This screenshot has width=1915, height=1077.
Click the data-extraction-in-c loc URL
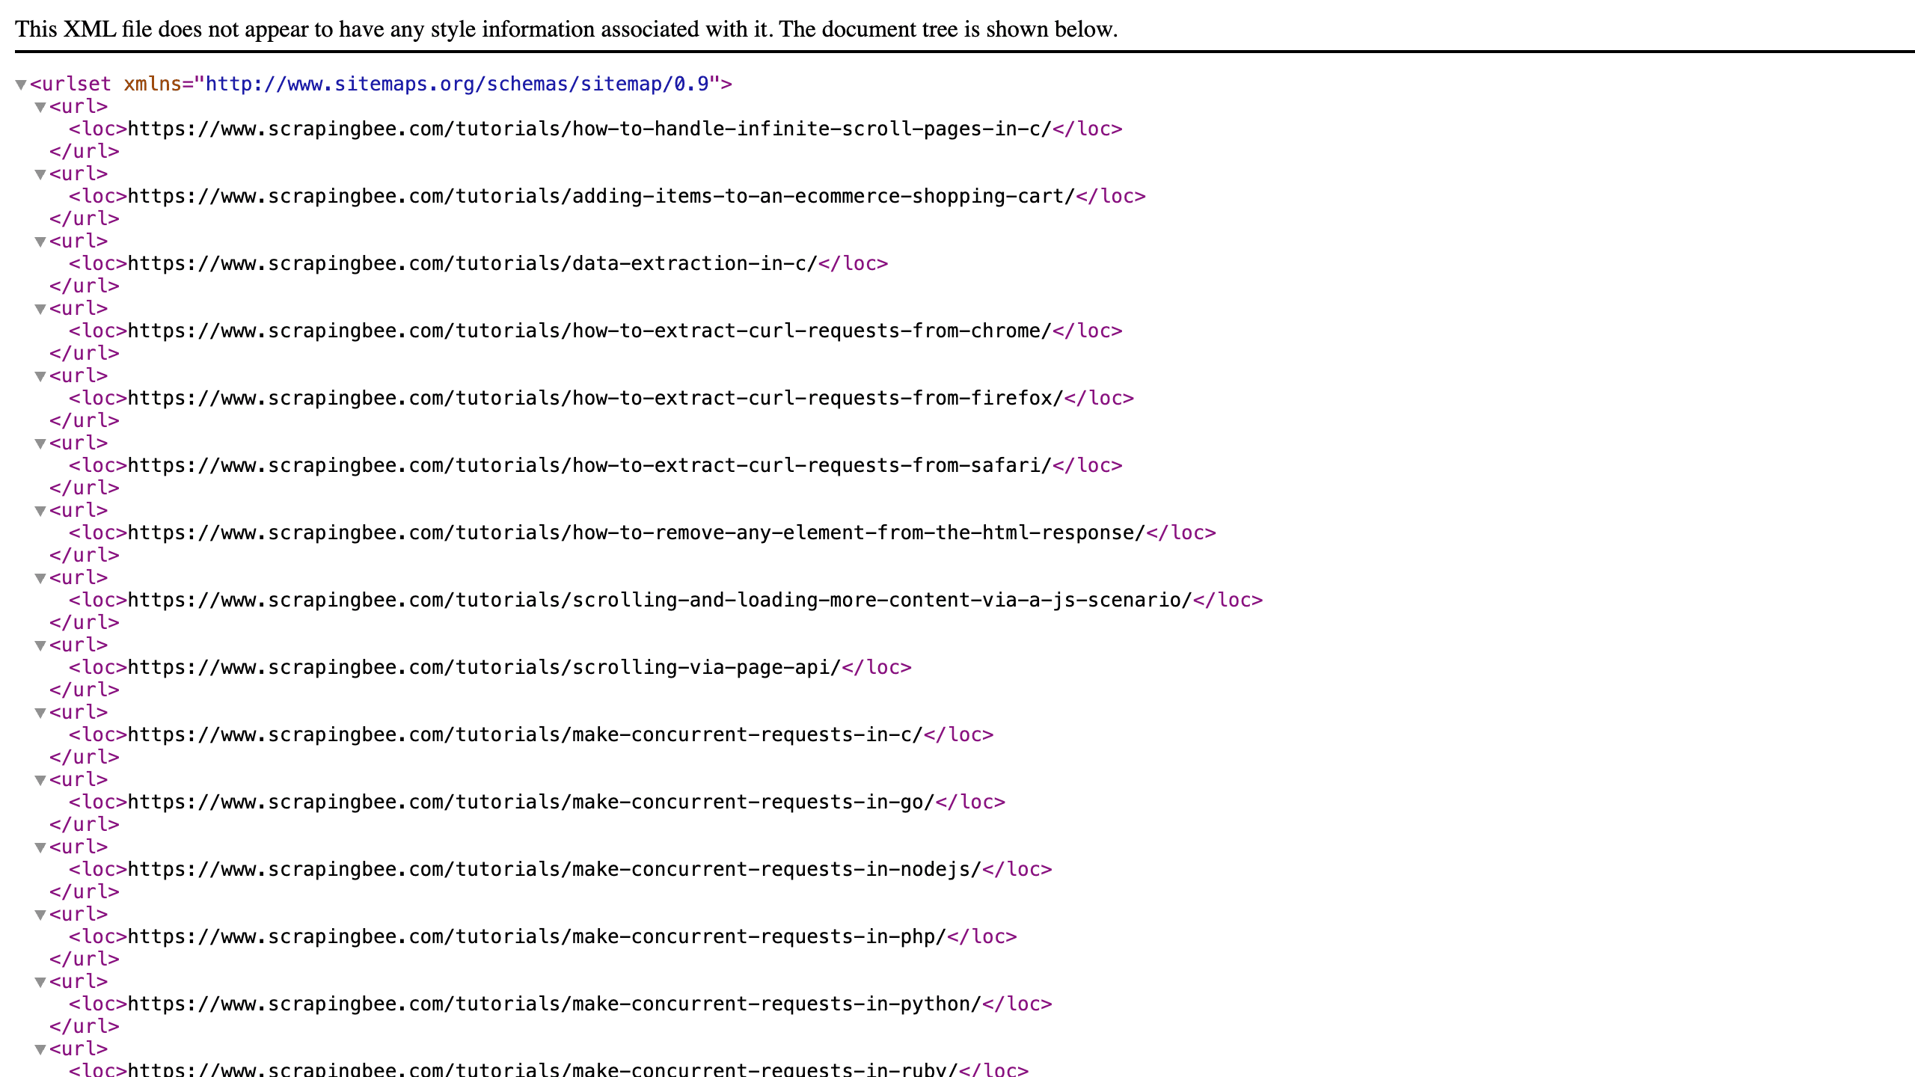point(473,263)
